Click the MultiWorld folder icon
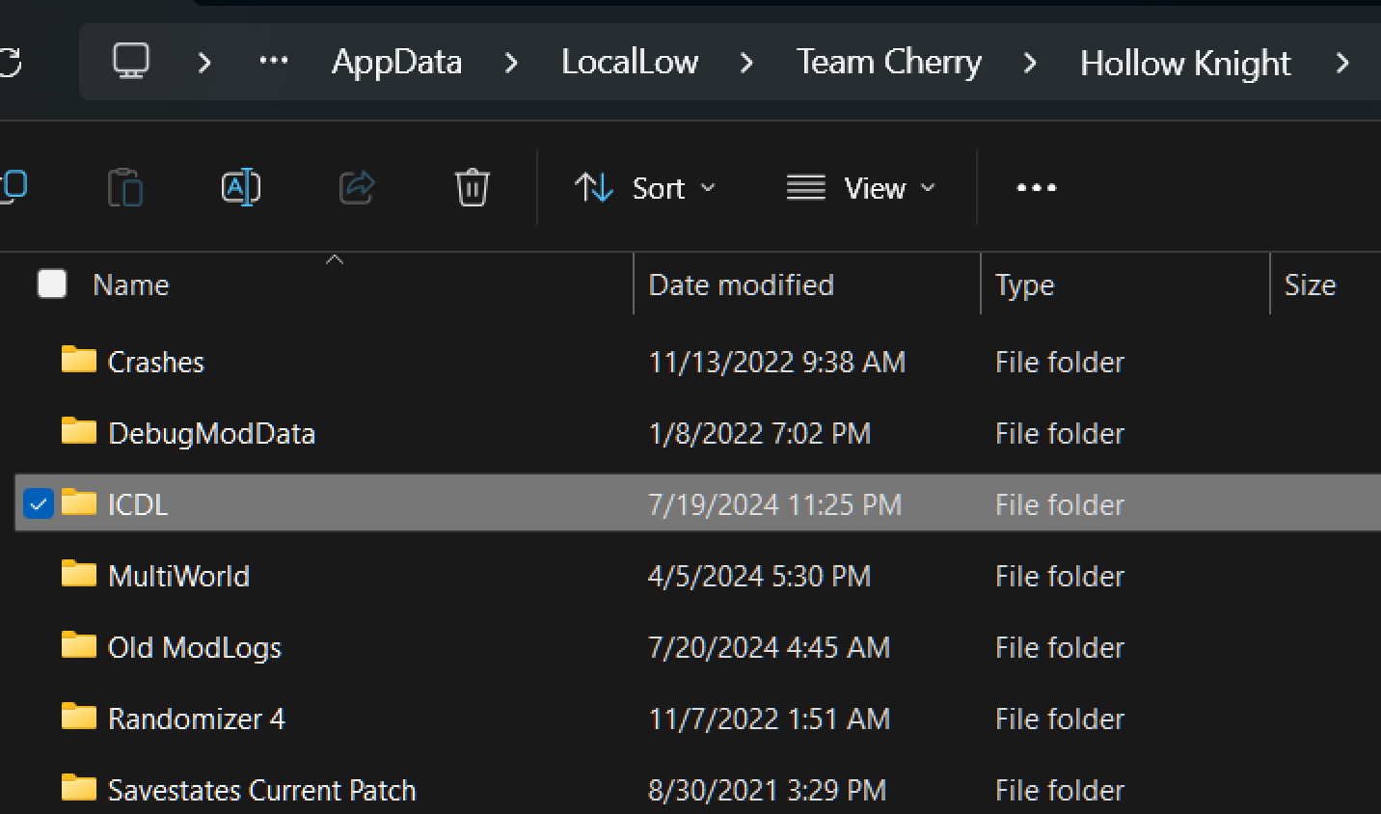 click(x=79, y=573)
